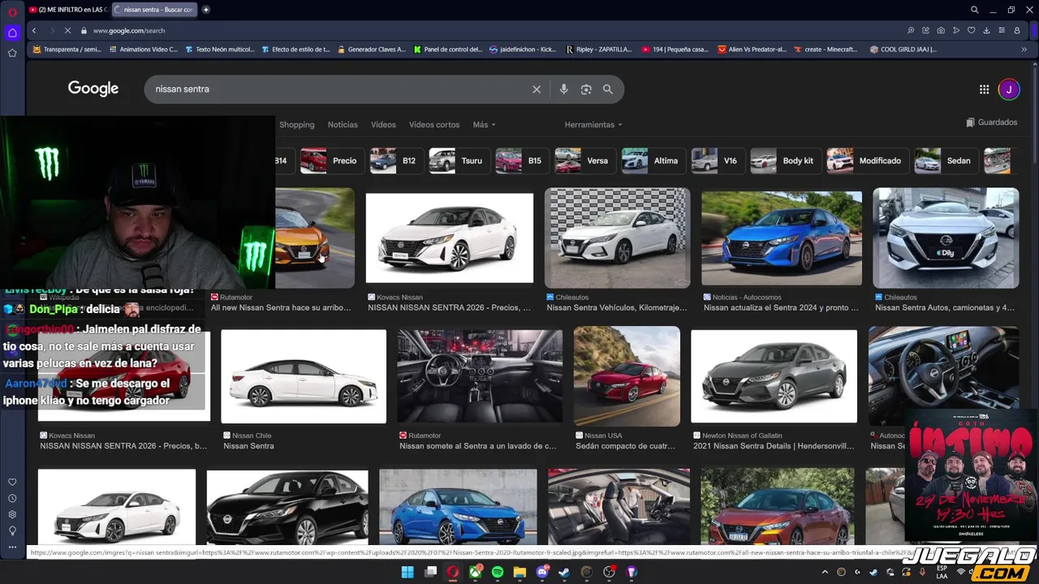Open the create - Minecraft bookmark
1039x584 pixels.
pyautogui.click(x=825, y=49)
